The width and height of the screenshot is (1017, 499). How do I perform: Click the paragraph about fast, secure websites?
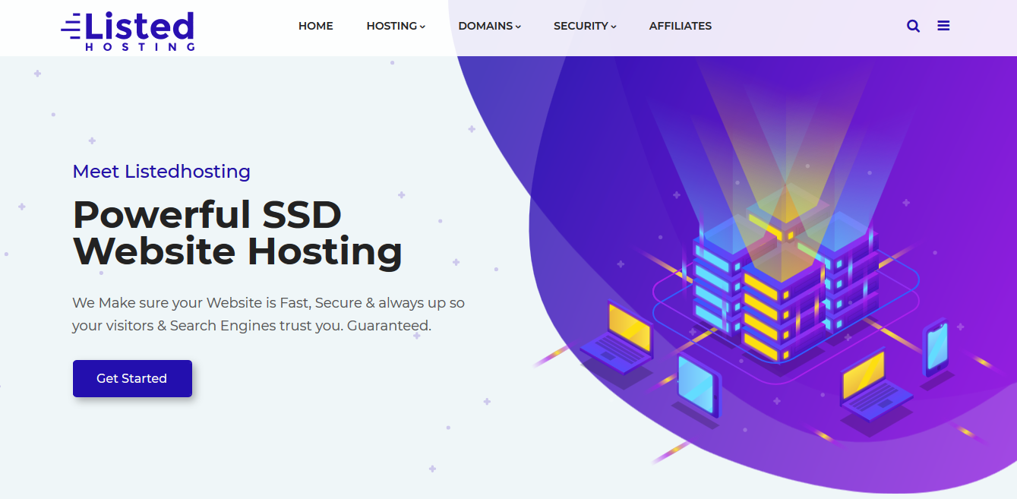tap(267, 314)
